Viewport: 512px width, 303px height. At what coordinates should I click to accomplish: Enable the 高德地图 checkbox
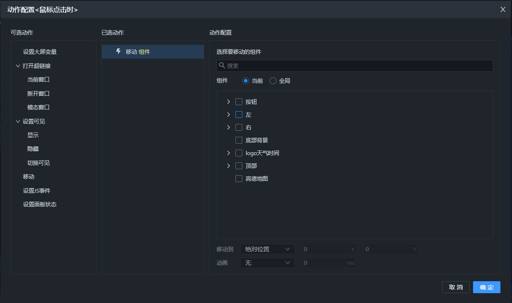click(239, 179)
